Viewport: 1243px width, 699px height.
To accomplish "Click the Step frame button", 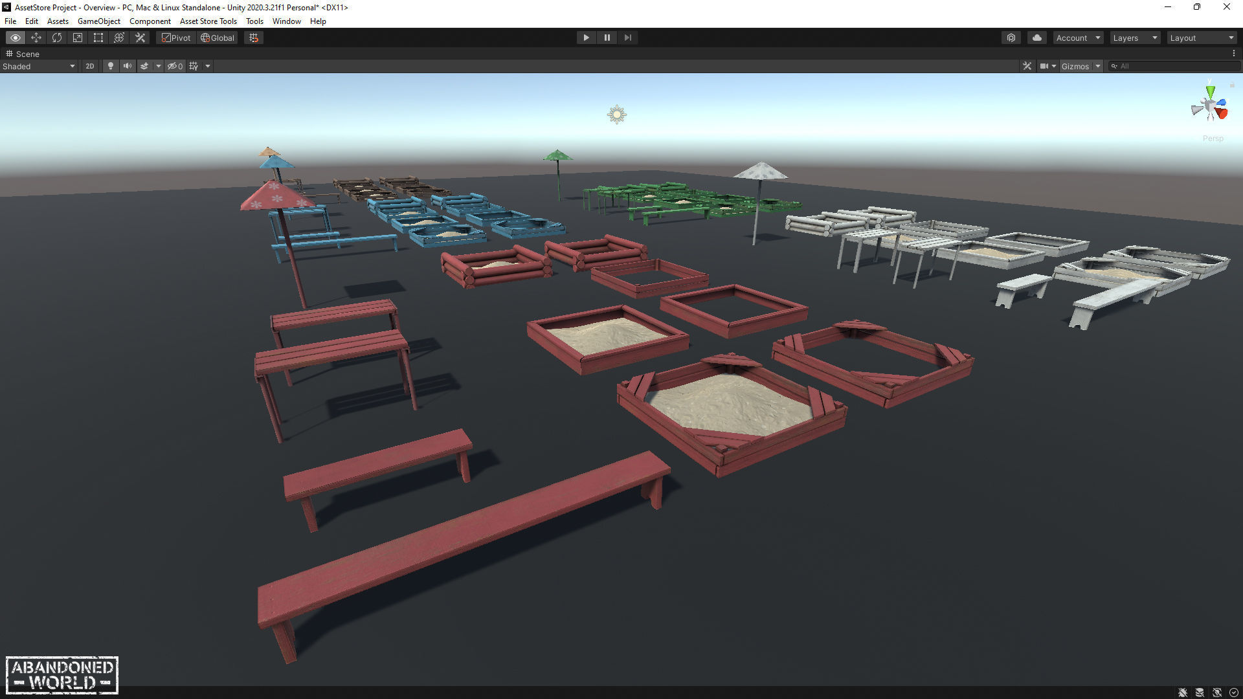I will click(x=627, y=38).
